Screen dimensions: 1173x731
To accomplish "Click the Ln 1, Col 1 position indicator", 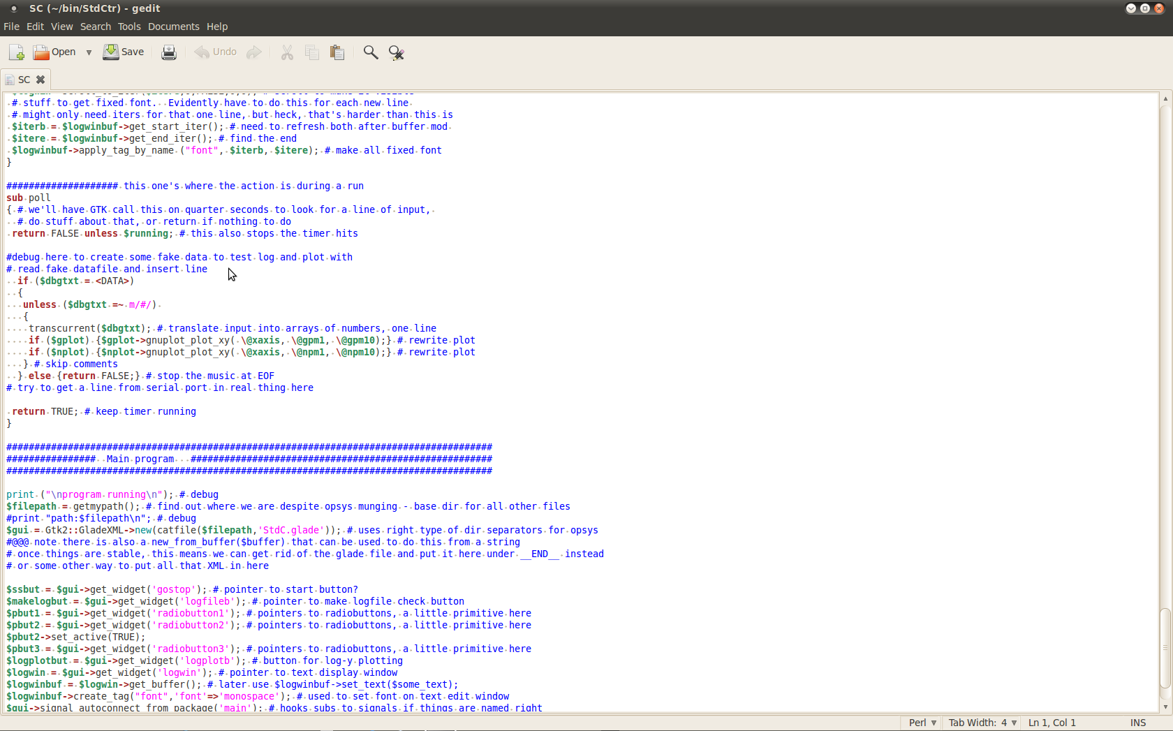I will pos(1052,723).
